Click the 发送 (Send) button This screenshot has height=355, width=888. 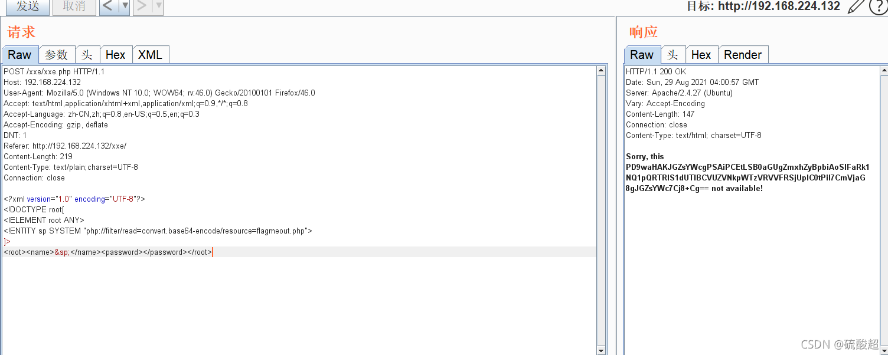28,6
